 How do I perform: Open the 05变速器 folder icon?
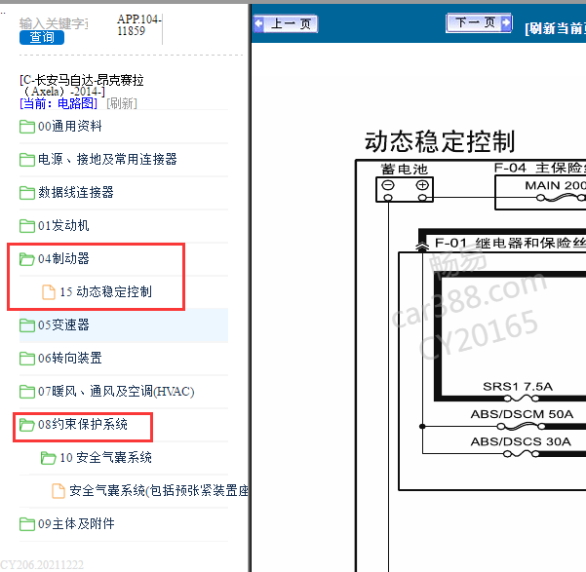(x=27, y=325)
